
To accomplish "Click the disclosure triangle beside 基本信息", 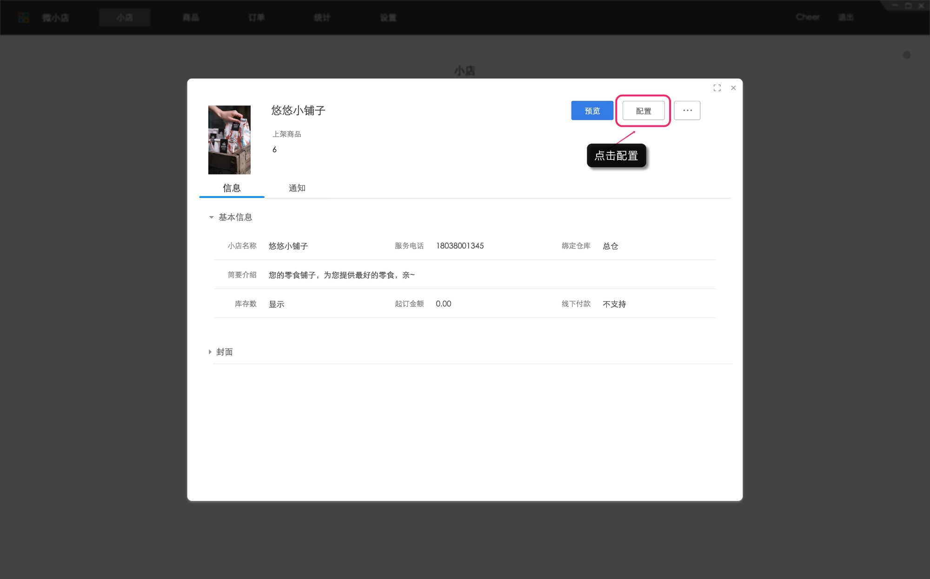I will tap(211, 217).
